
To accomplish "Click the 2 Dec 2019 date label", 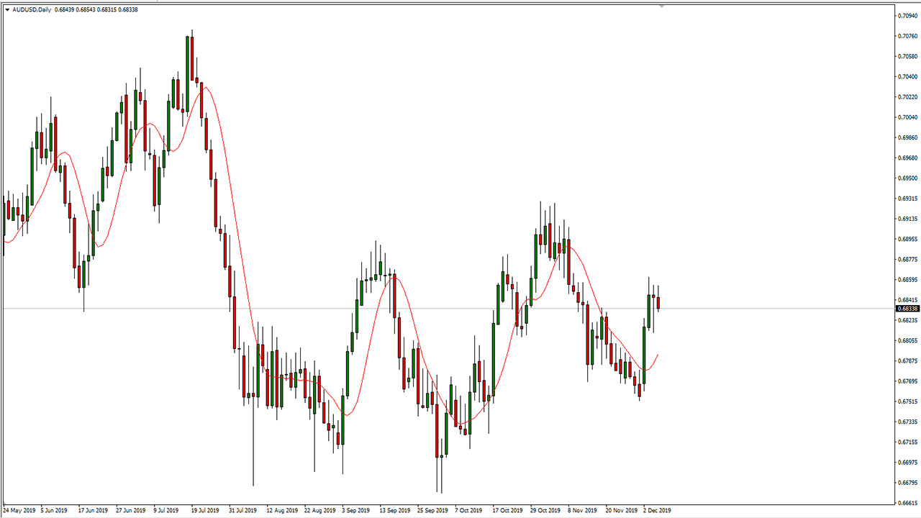I will point(655,511).
